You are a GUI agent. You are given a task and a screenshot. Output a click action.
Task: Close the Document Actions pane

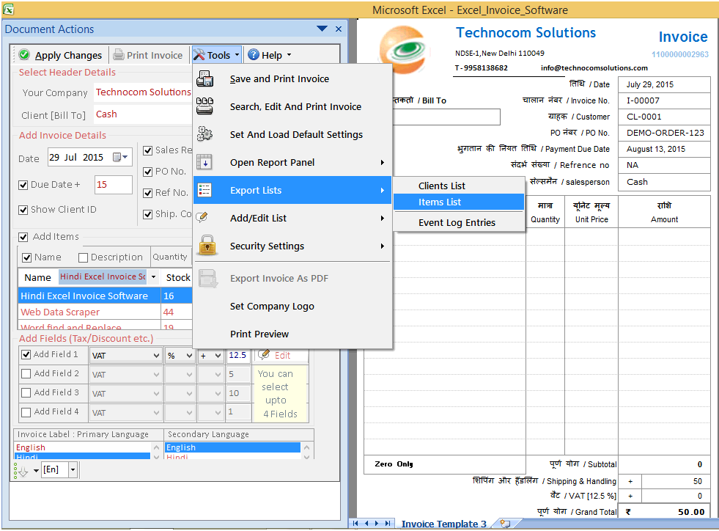point(339,29)
